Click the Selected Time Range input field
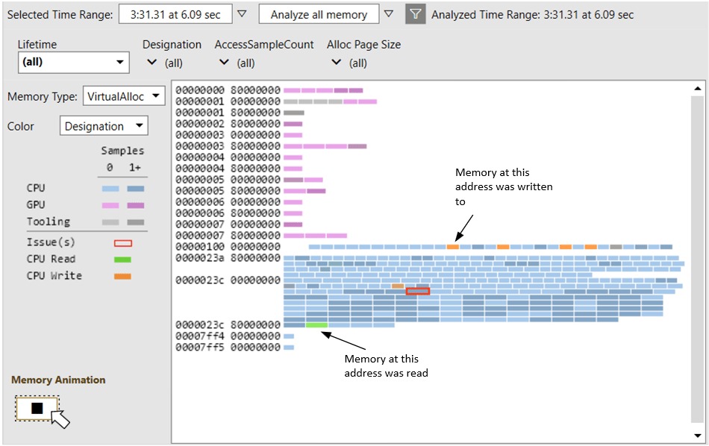 click(175, 14)
